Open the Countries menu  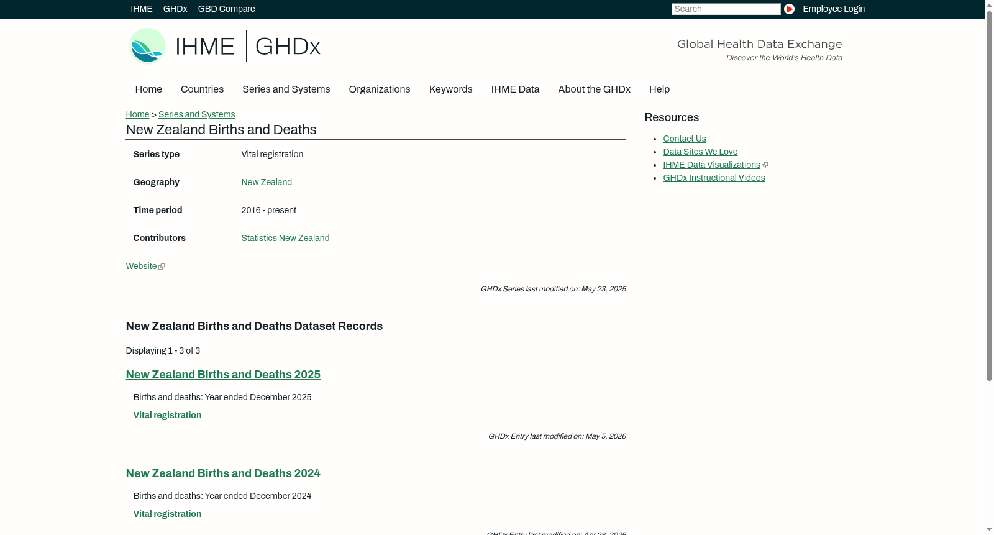202,89
